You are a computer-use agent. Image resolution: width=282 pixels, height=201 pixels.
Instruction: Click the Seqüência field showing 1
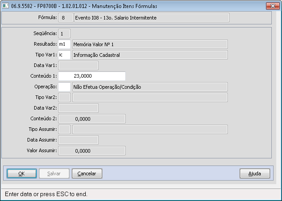(x=64, y=34)
